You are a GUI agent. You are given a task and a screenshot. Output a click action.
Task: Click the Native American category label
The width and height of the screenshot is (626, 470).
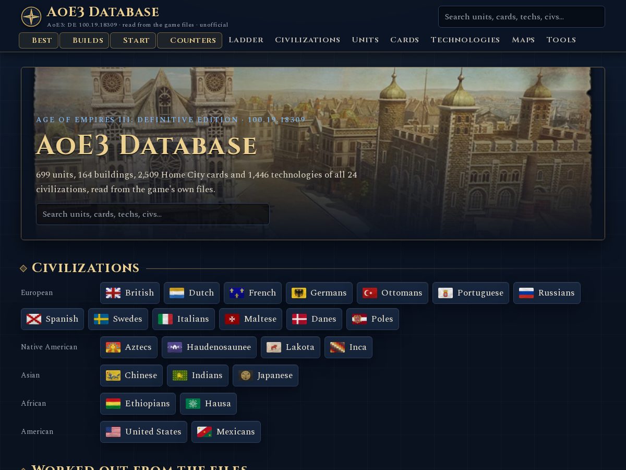[49, 347]
